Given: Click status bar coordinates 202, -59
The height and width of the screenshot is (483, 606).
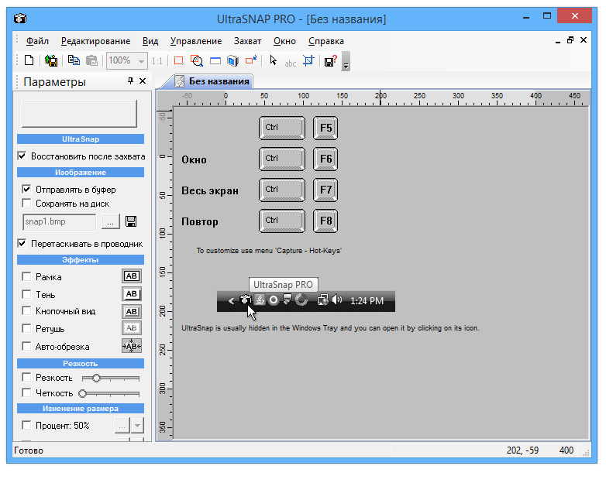Looking at the screenshot, I should click(522, 450).
